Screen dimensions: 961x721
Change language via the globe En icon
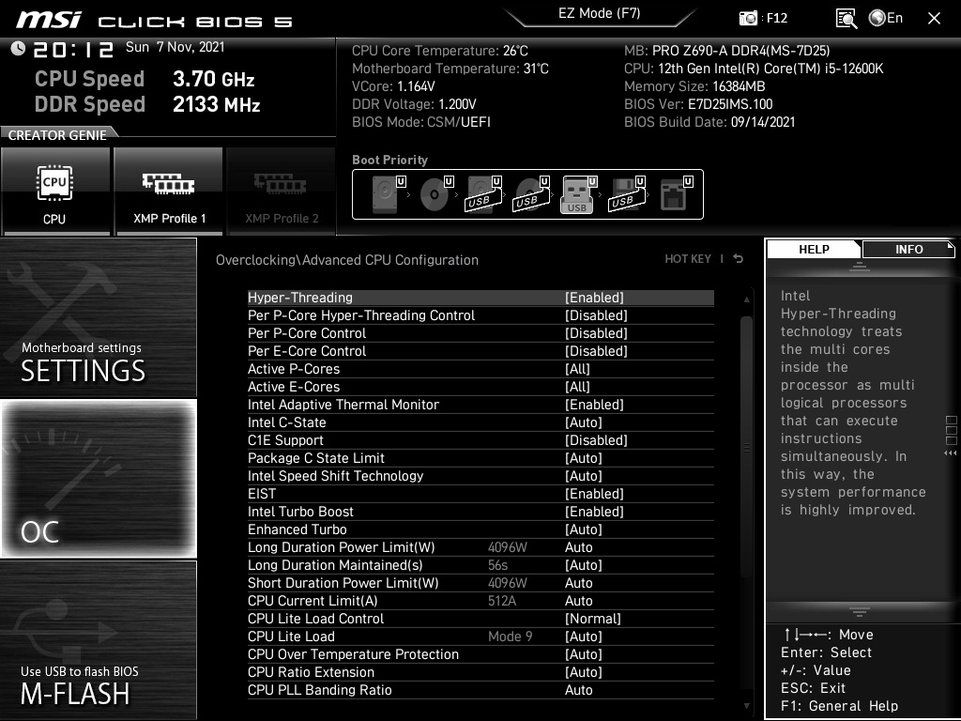pos(886,18)
